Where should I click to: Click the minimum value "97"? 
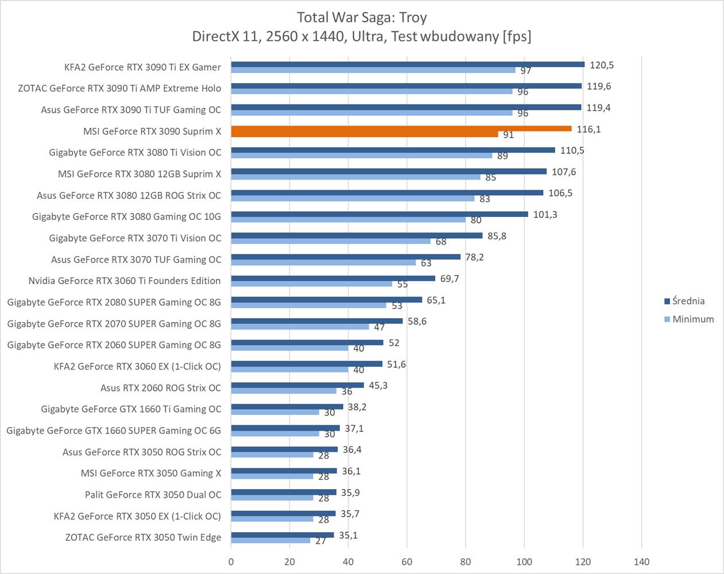tap(526, 71)
